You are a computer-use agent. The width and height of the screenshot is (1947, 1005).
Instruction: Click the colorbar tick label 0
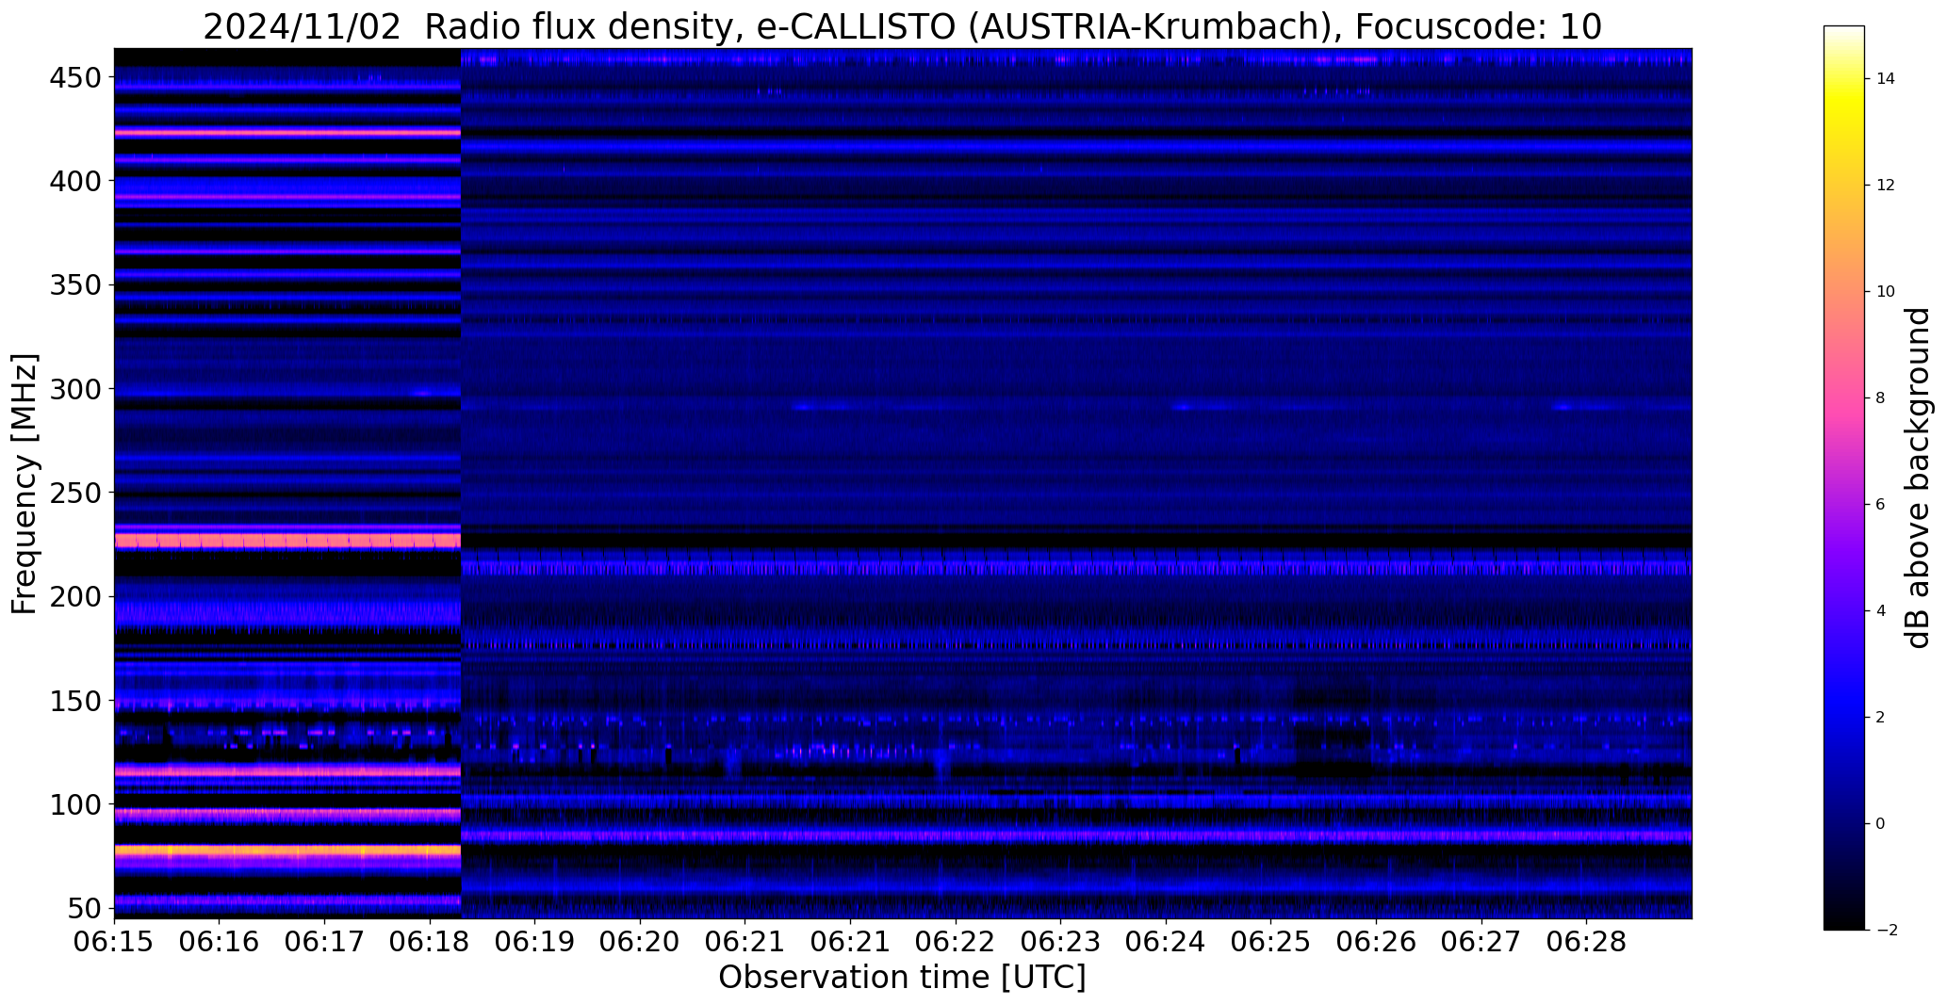click(x=1881, y=824)
